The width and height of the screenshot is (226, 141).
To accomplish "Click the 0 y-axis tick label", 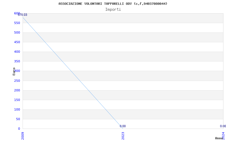I will [x=19, y=129].
